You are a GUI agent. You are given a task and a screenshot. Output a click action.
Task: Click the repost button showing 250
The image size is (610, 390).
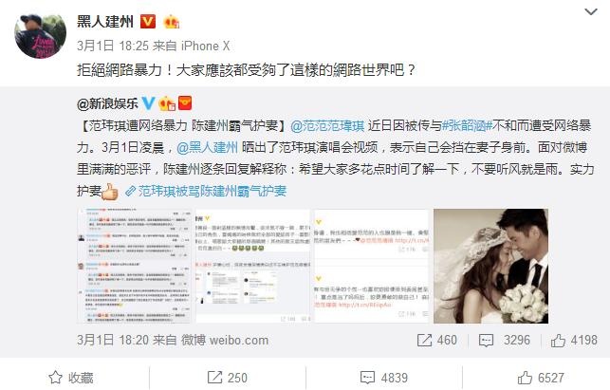[x=227, y=378]
